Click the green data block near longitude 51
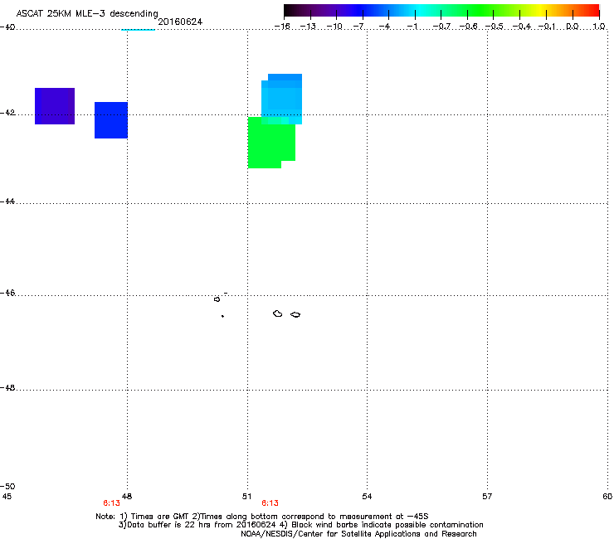The image size is (614, 539). (x=270, y=143)
